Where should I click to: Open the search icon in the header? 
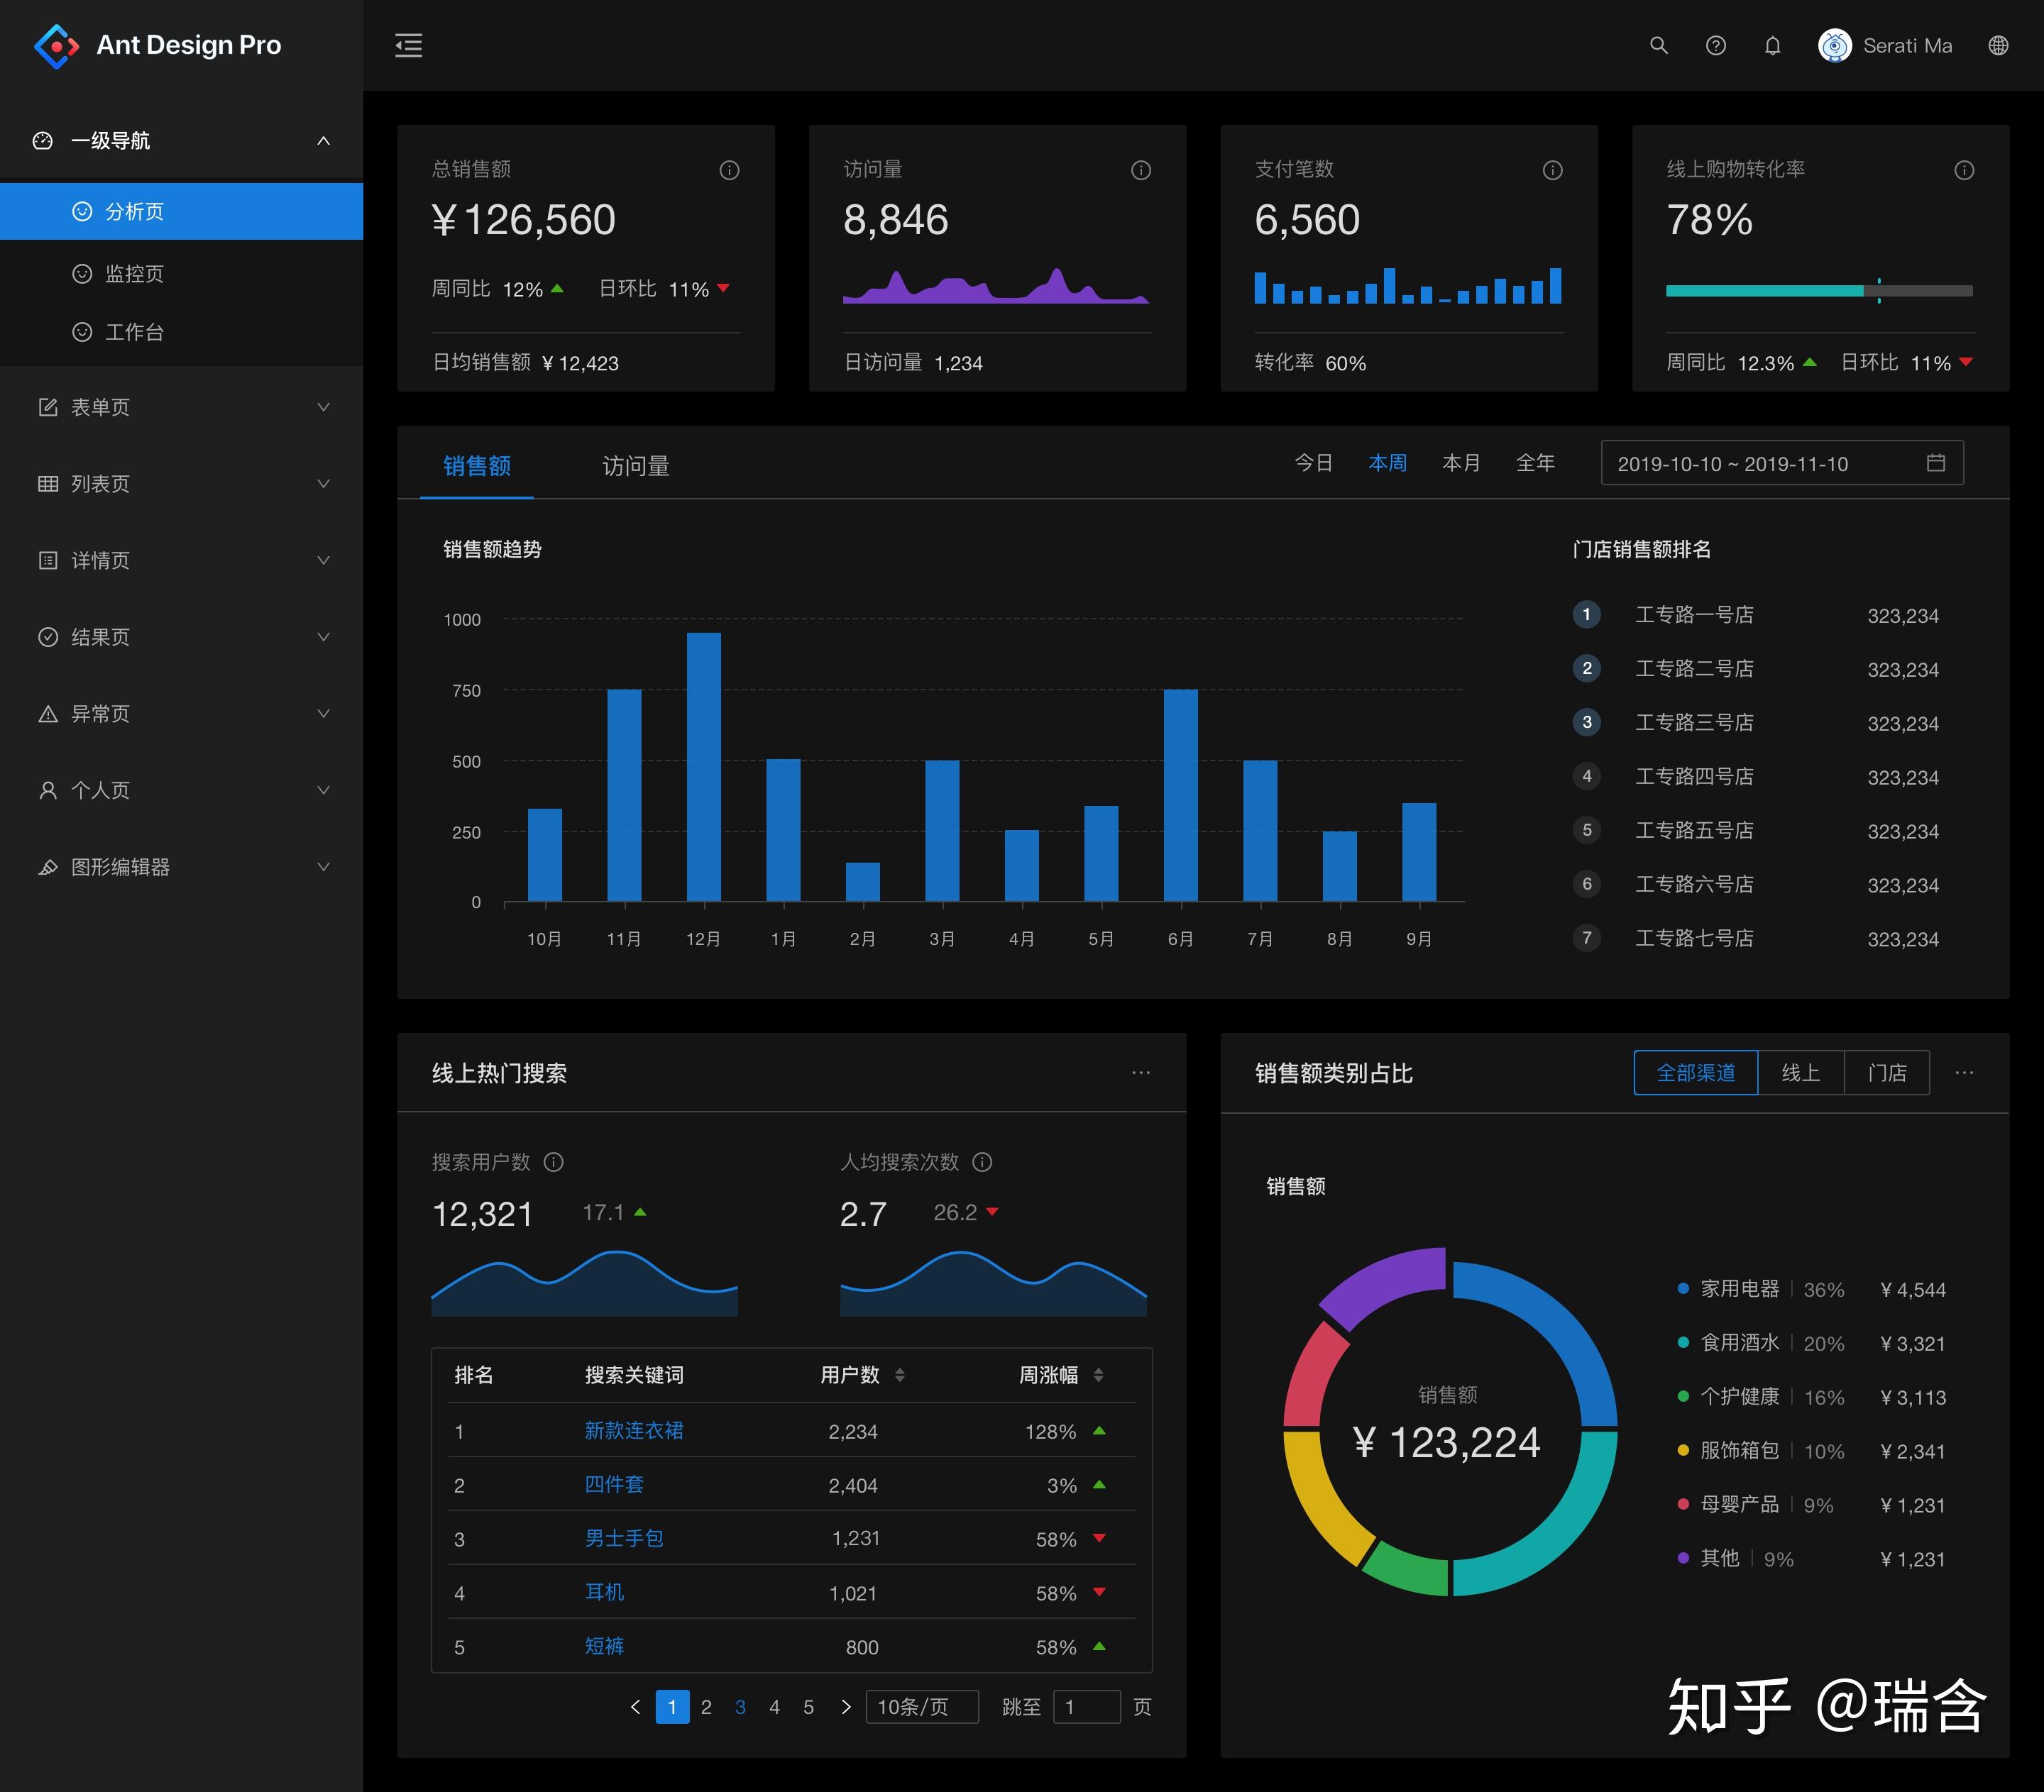point(1659,46)
